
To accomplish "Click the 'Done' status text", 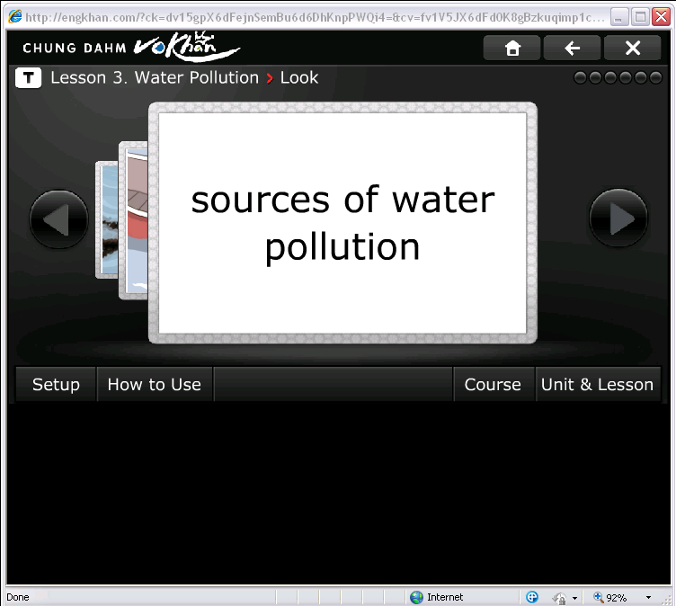I will point(18,597).
